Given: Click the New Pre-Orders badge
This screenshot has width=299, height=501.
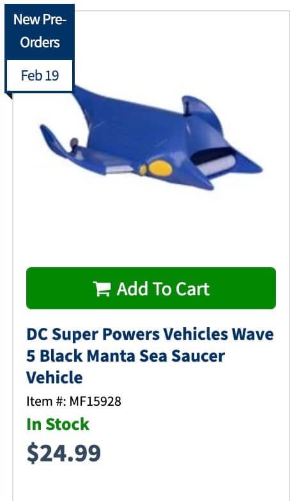Looking at the screenshot, I should coord(40,31).
